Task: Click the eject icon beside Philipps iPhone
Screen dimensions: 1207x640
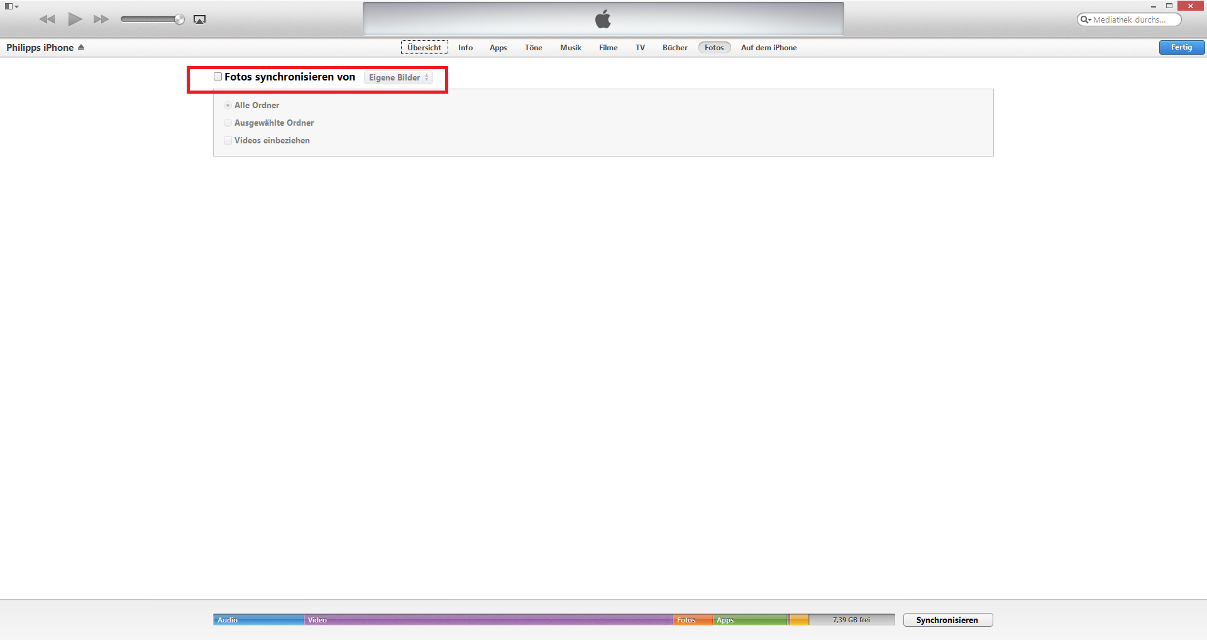Action: click(81, 47)
